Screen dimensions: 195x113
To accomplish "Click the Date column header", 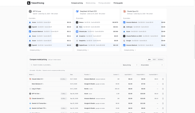I will click(x=71, y=75).
